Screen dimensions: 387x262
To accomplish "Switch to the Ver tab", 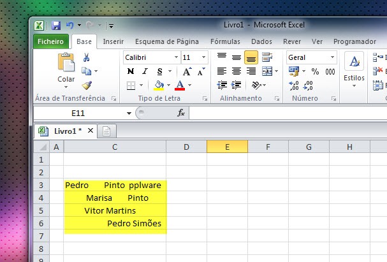I will coord(317,41).
